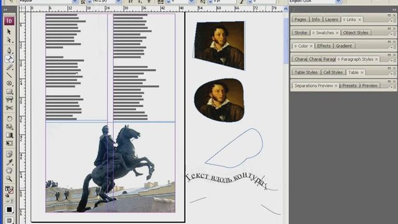
Task: Select the Free Transform tool
Action: pos(9,143)
